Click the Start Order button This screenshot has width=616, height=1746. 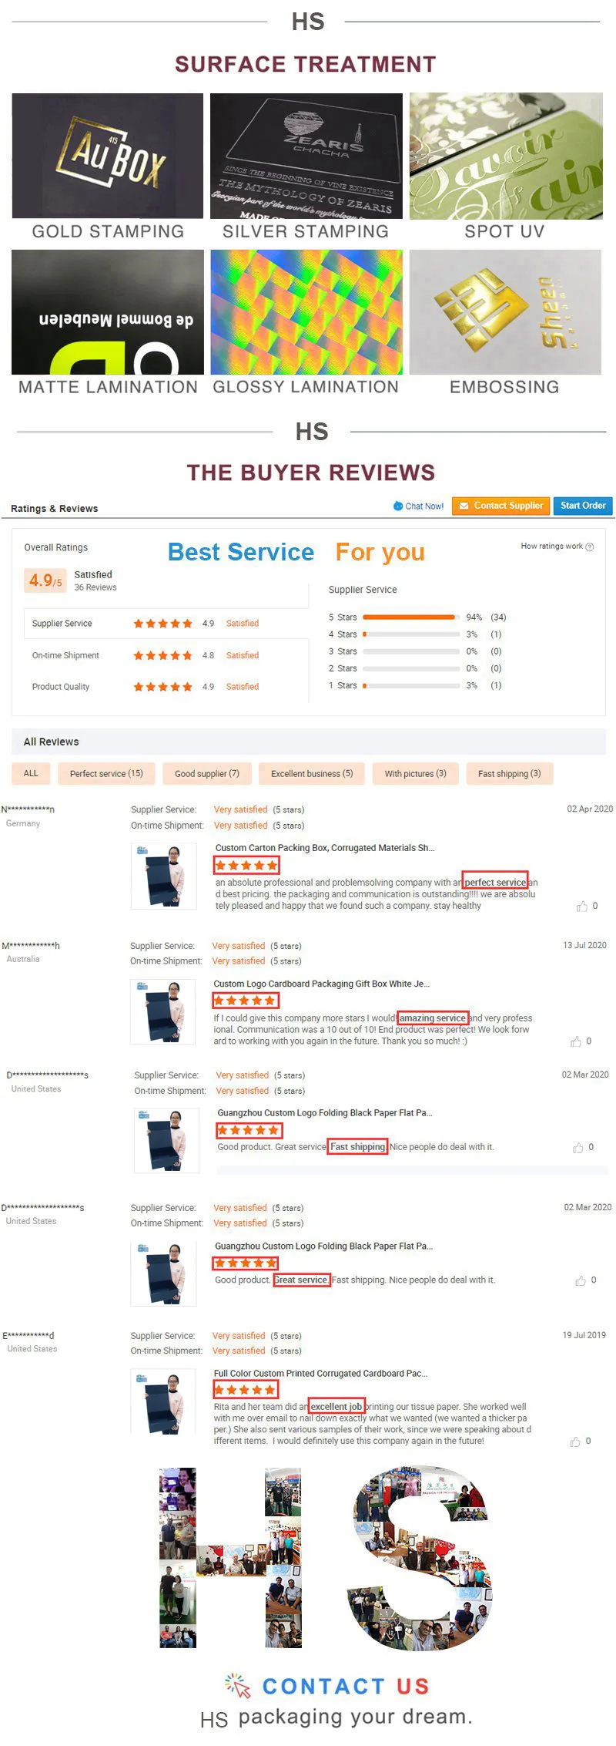point(583,506)
